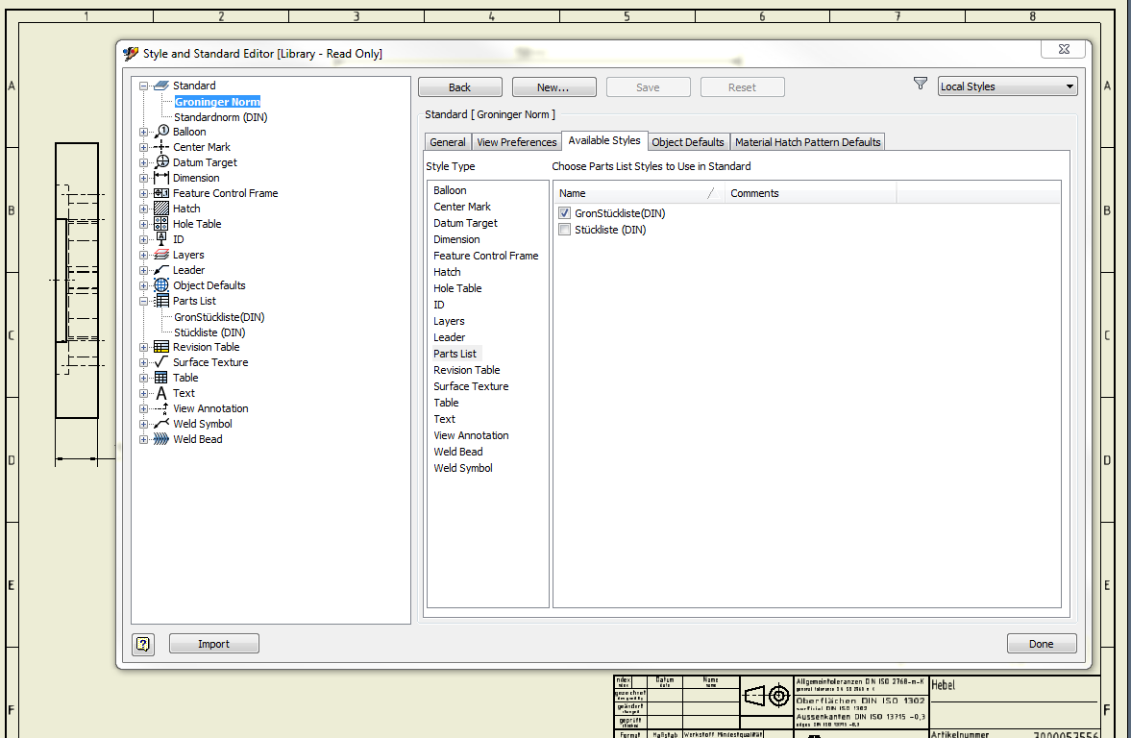Expand the Dimension tree node
Screen dimensions: 1131x738
tap(143, 178)
